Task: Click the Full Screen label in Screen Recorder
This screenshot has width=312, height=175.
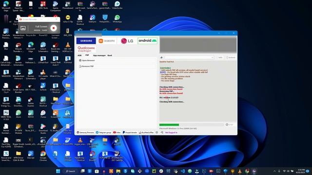Action: click(41, 26)
